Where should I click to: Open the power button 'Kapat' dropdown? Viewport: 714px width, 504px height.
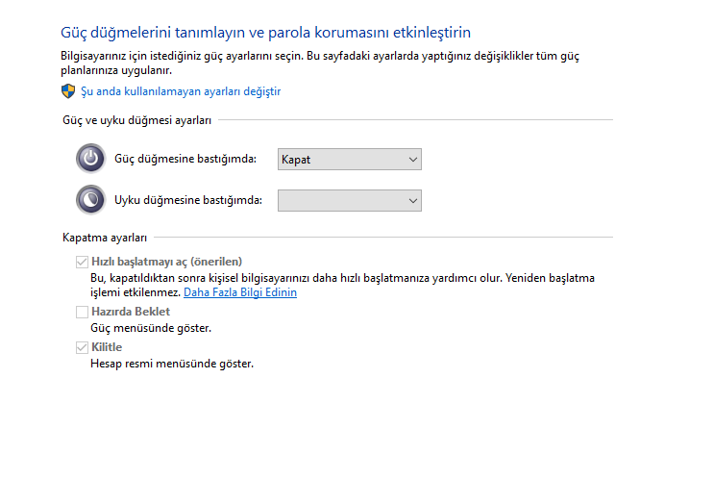350,160
